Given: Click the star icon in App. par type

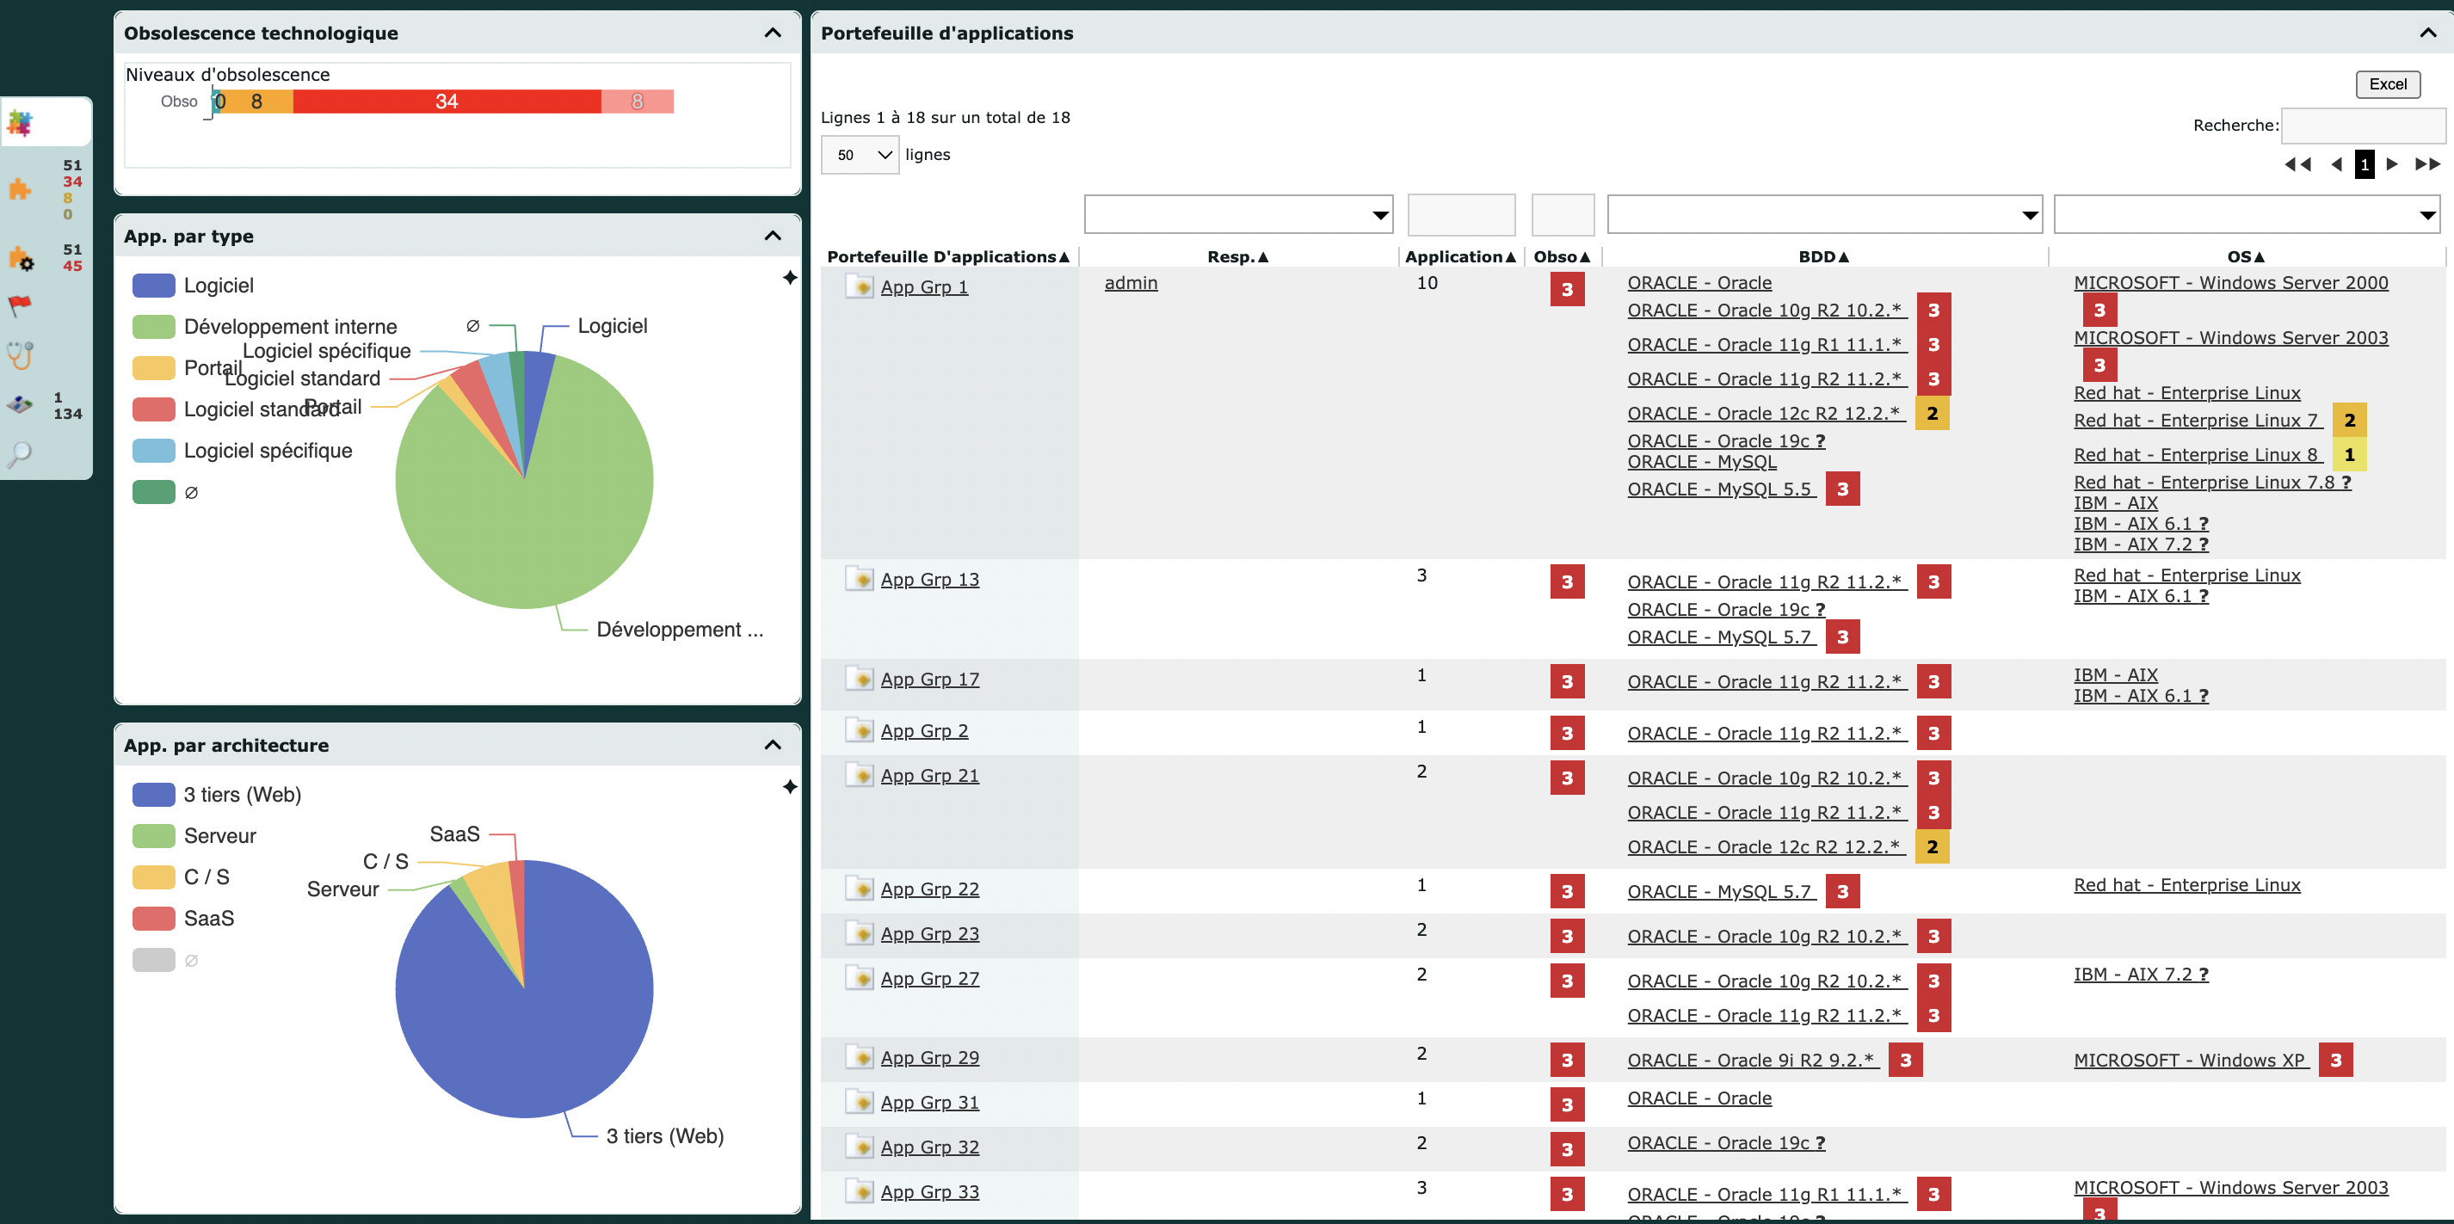Looking at the screenshot, I should [790, 277].
